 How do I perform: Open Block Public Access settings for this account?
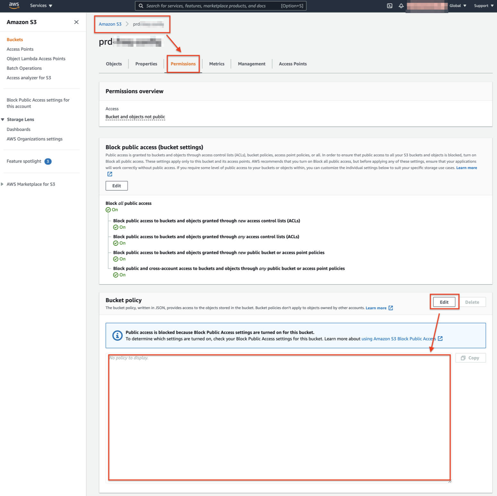coord(38,103)
